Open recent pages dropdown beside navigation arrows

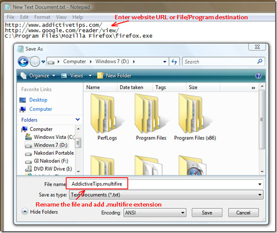pos(43,62)
